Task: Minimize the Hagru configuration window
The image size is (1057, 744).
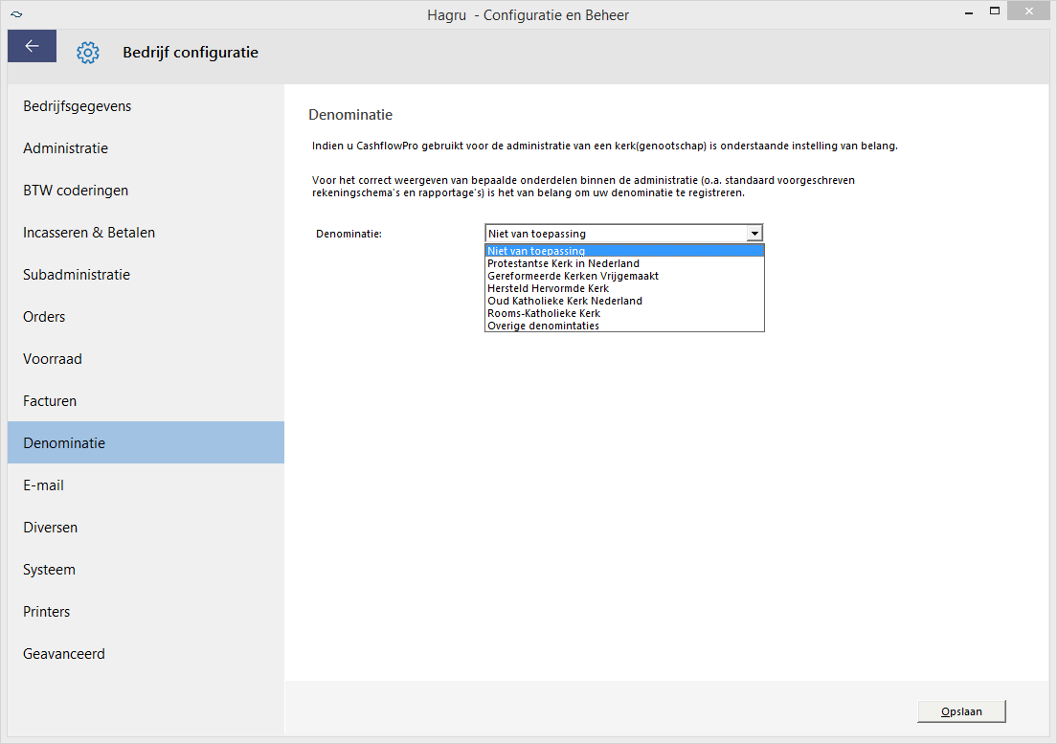Action: pyautogui.click(x=969, y=12)
